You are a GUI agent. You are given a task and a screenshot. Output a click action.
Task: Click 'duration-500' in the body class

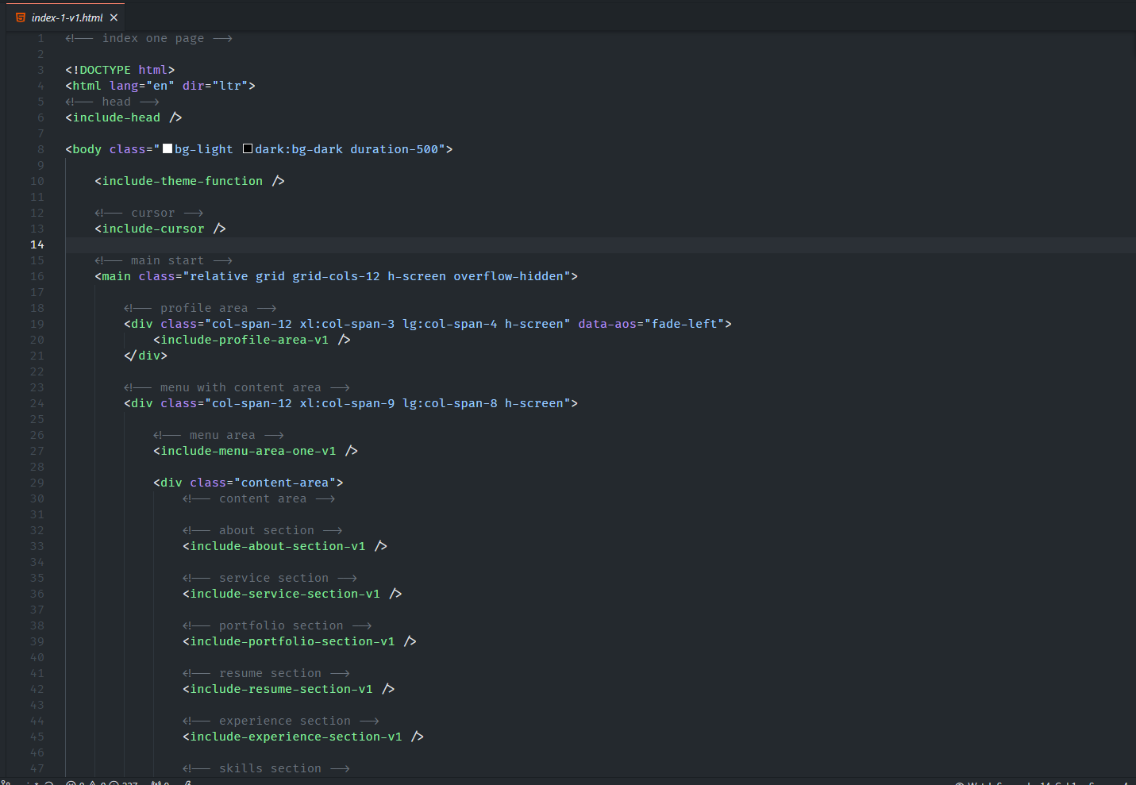[394, 149]
